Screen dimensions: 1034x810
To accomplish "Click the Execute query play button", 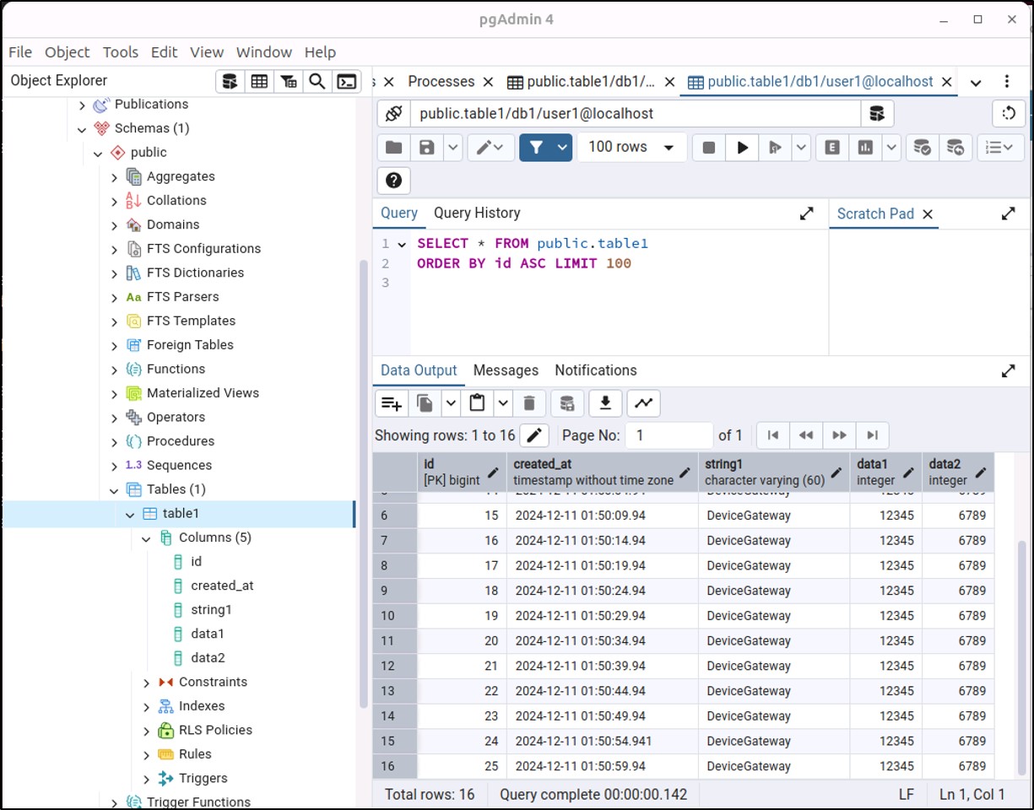I will (742, 148).
